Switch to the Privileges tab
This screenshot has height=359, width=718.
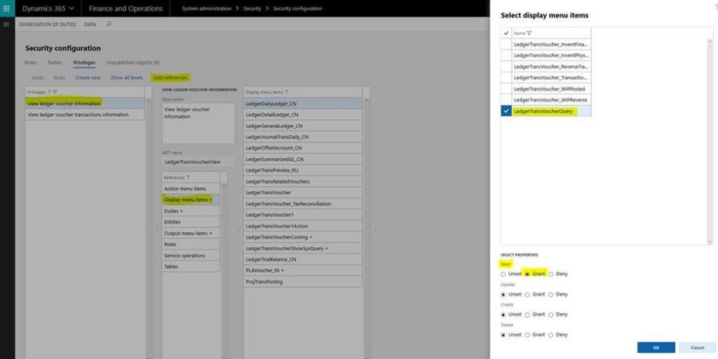point(84,62)
